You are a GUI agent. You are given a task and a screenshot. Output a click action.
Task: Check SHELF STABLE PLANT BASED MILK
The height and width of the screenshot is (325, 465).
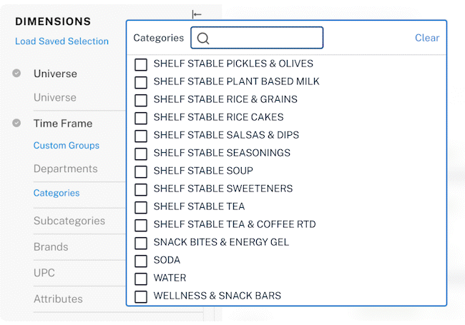(141, 82)
